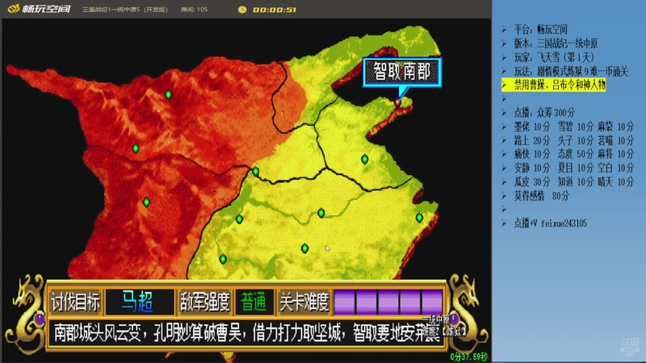Click the 敌军强度 label
Image resolution: width=646 pixels, height=363 pixels.
coord(205,302)
